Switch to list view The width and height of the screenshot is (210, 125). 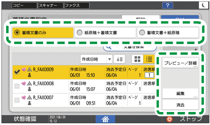(149, 59)
